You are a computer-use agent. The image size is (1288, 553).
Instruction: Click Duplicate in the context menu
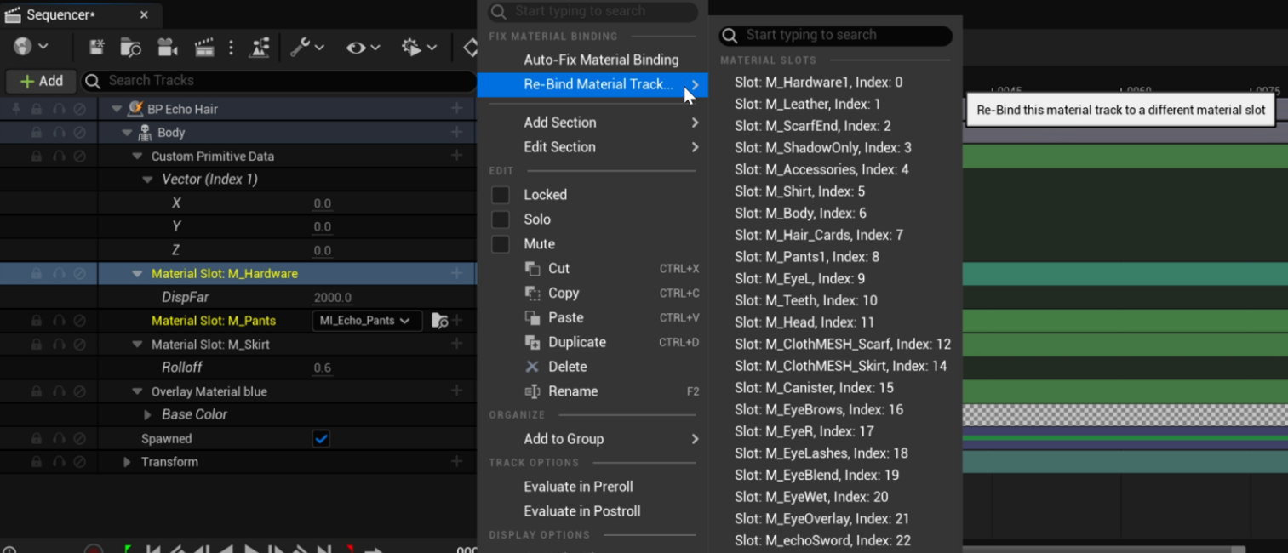click(x=576, y=342)
